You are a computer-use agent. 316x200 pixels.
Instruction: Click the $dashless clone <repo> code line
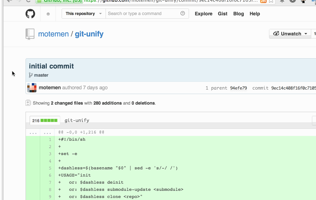pos(100,197)
